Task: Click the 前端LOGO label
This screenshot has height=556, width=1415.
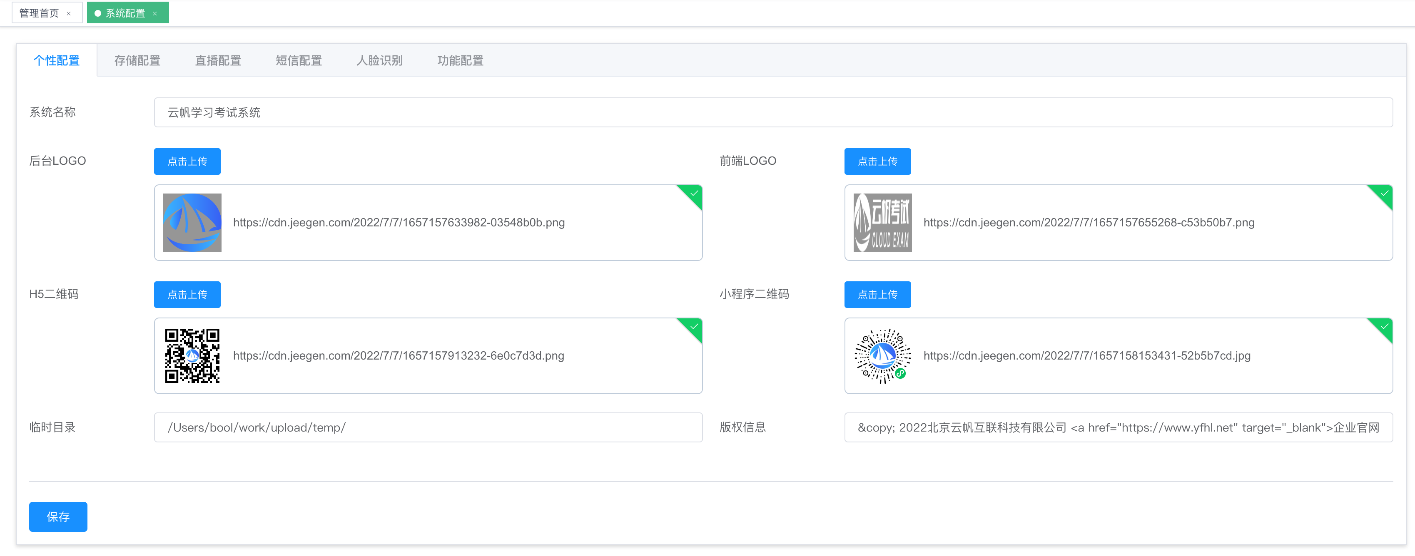Action: (748, 161)
